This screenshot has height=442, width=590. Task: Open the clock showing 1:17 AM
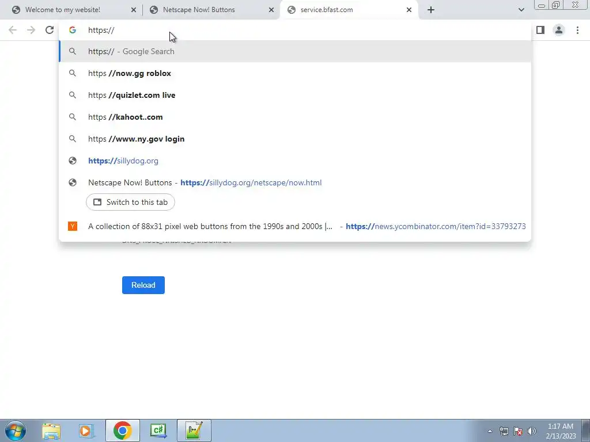[x=561, y=431]
